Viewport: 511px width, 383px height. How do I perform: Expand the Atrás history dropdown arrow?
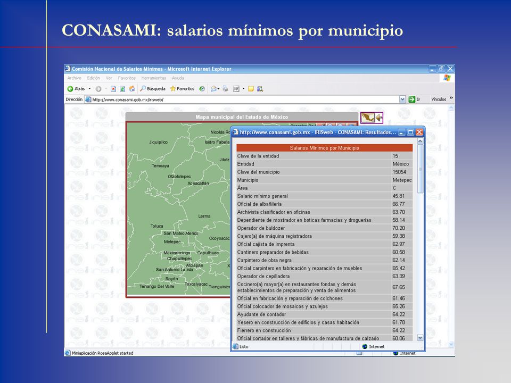(89, 89)
